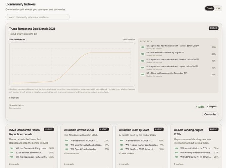Click YES badge next to Iran ceasefire

click(x=142, y=54)
